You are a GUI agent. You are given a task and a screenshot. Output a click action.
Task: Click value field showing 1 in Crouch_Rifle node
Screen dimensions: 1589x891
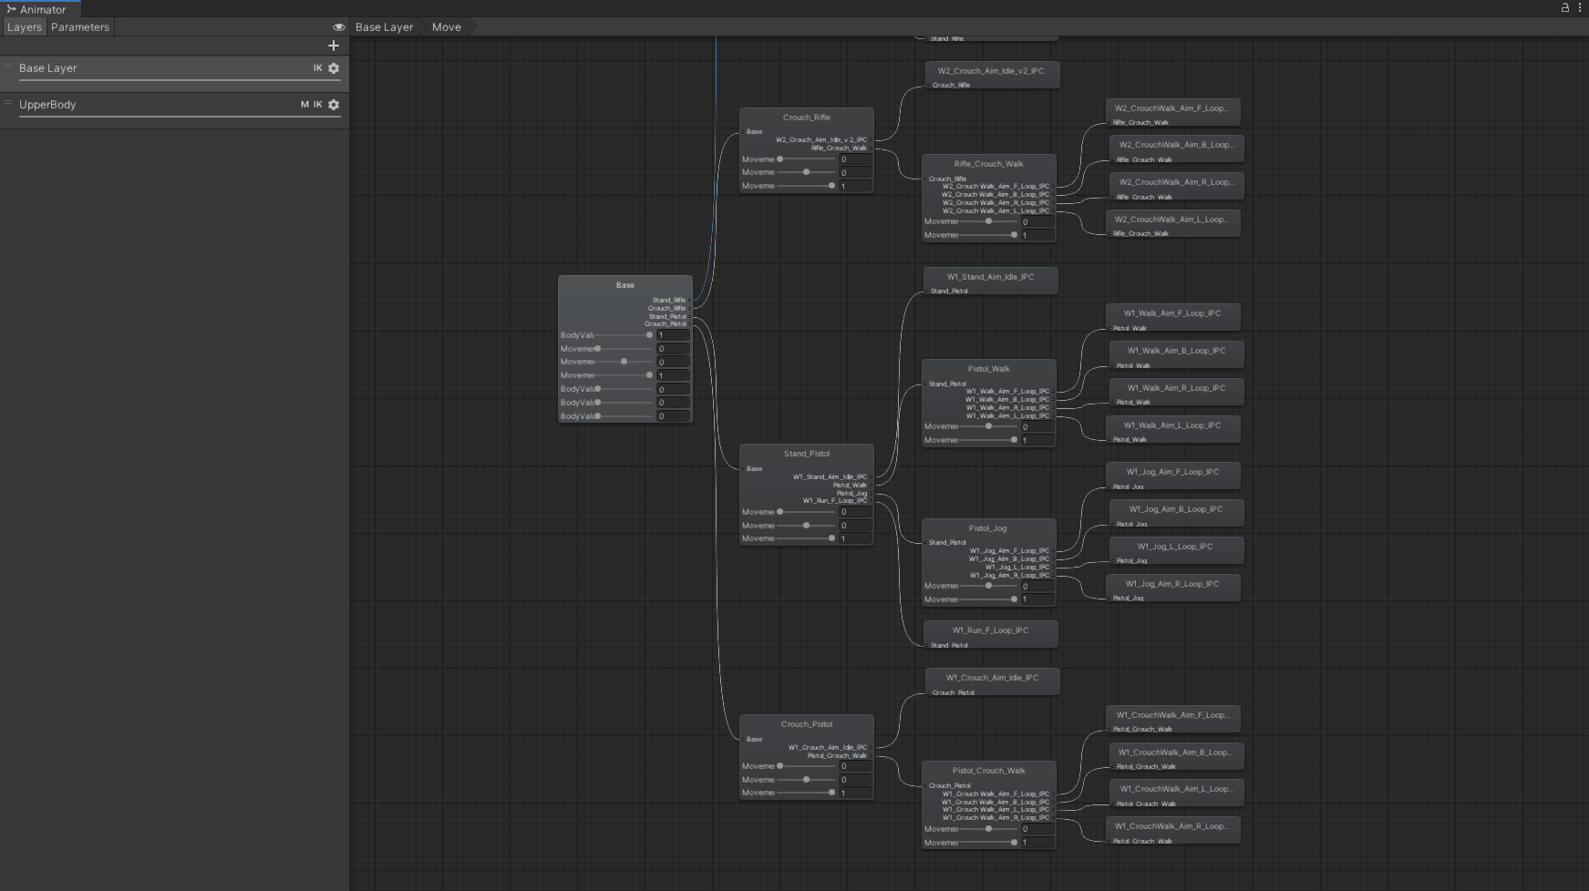click(854, 186)
